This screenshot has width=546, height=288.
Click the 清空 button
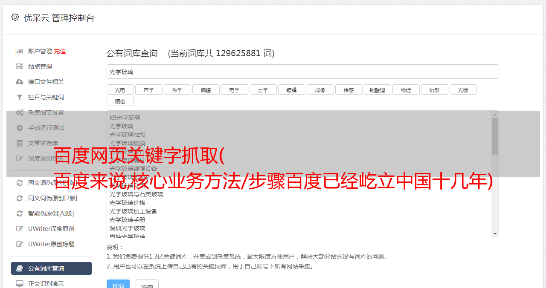(x=147, y=285)
